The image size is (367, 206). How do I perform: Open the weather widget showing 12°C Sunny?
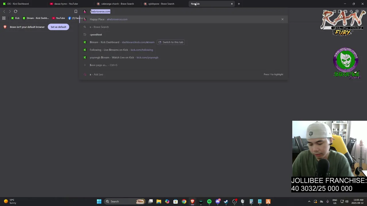tap(10, 201)
